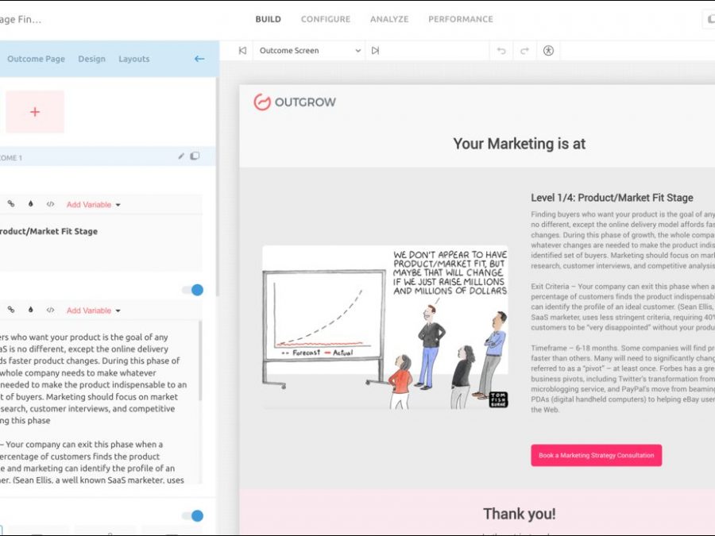Expand Add Variable dropdown in the heading editor
The height and width of the screenshot is (536, 715).
[x=93, y=205]
